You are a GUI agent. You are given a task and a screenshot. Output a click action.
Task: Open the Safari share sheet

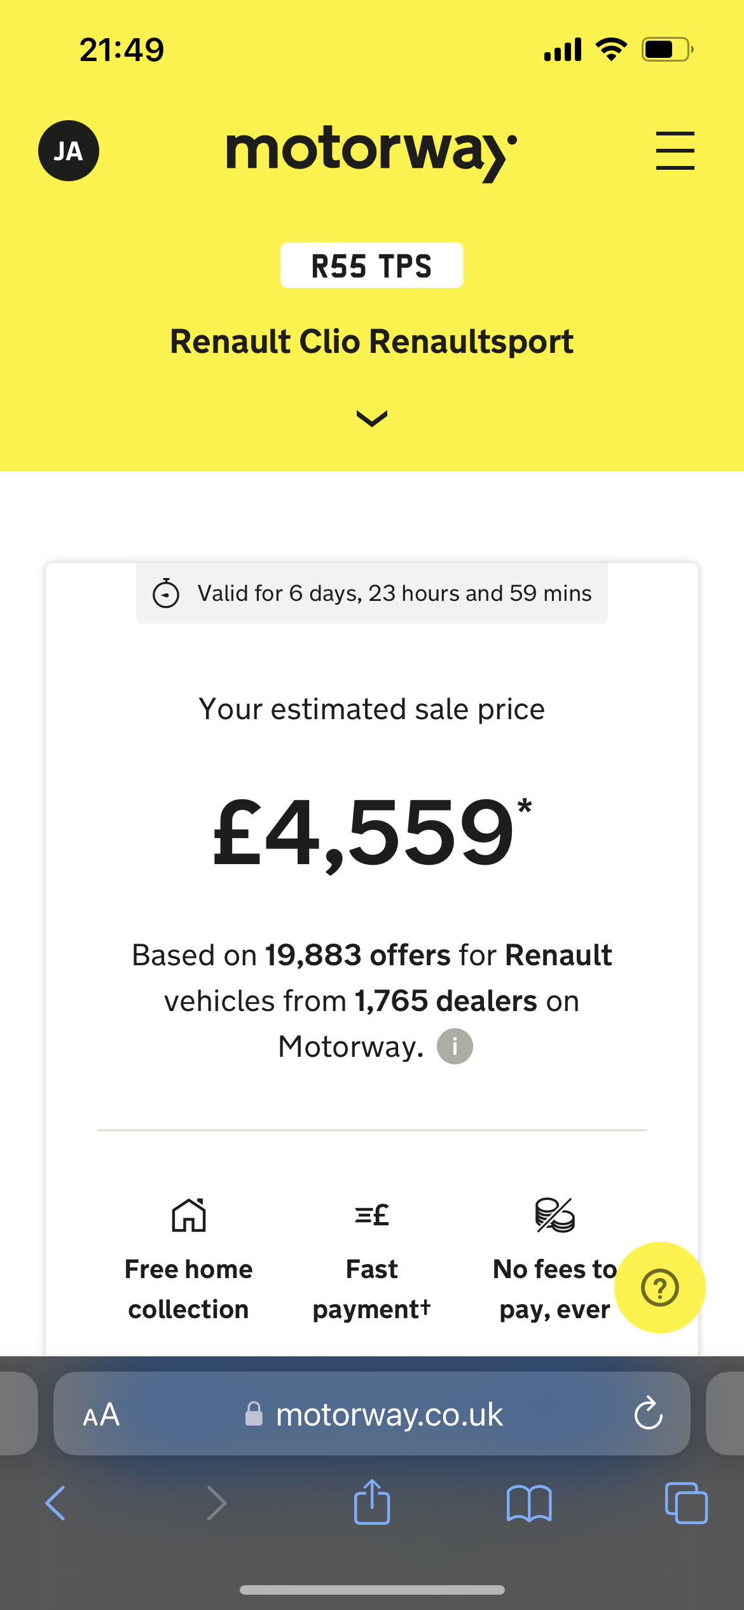pyautogui.click(x=372, y=1501)
